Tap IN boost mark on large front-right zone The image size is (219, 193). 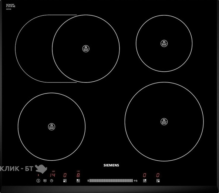tap(164, 121)
